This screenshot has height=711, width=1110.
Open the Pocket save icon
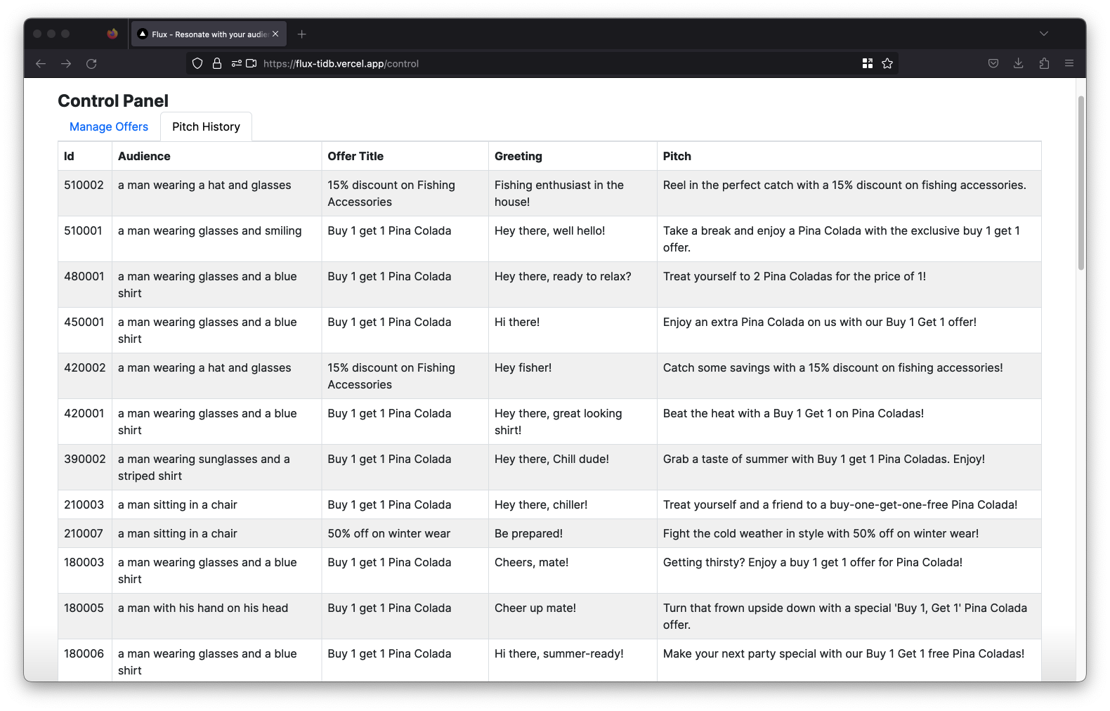(993, 64)
